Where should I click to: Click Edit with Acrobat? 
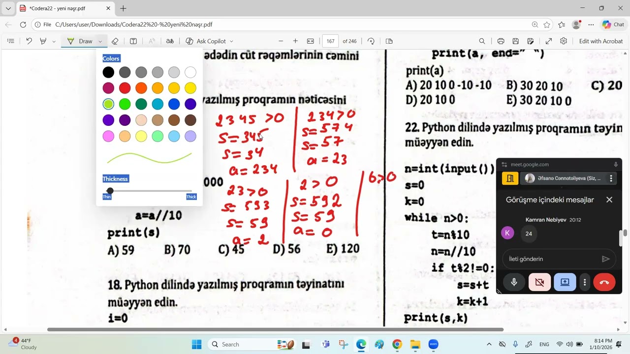pos(601,41)
